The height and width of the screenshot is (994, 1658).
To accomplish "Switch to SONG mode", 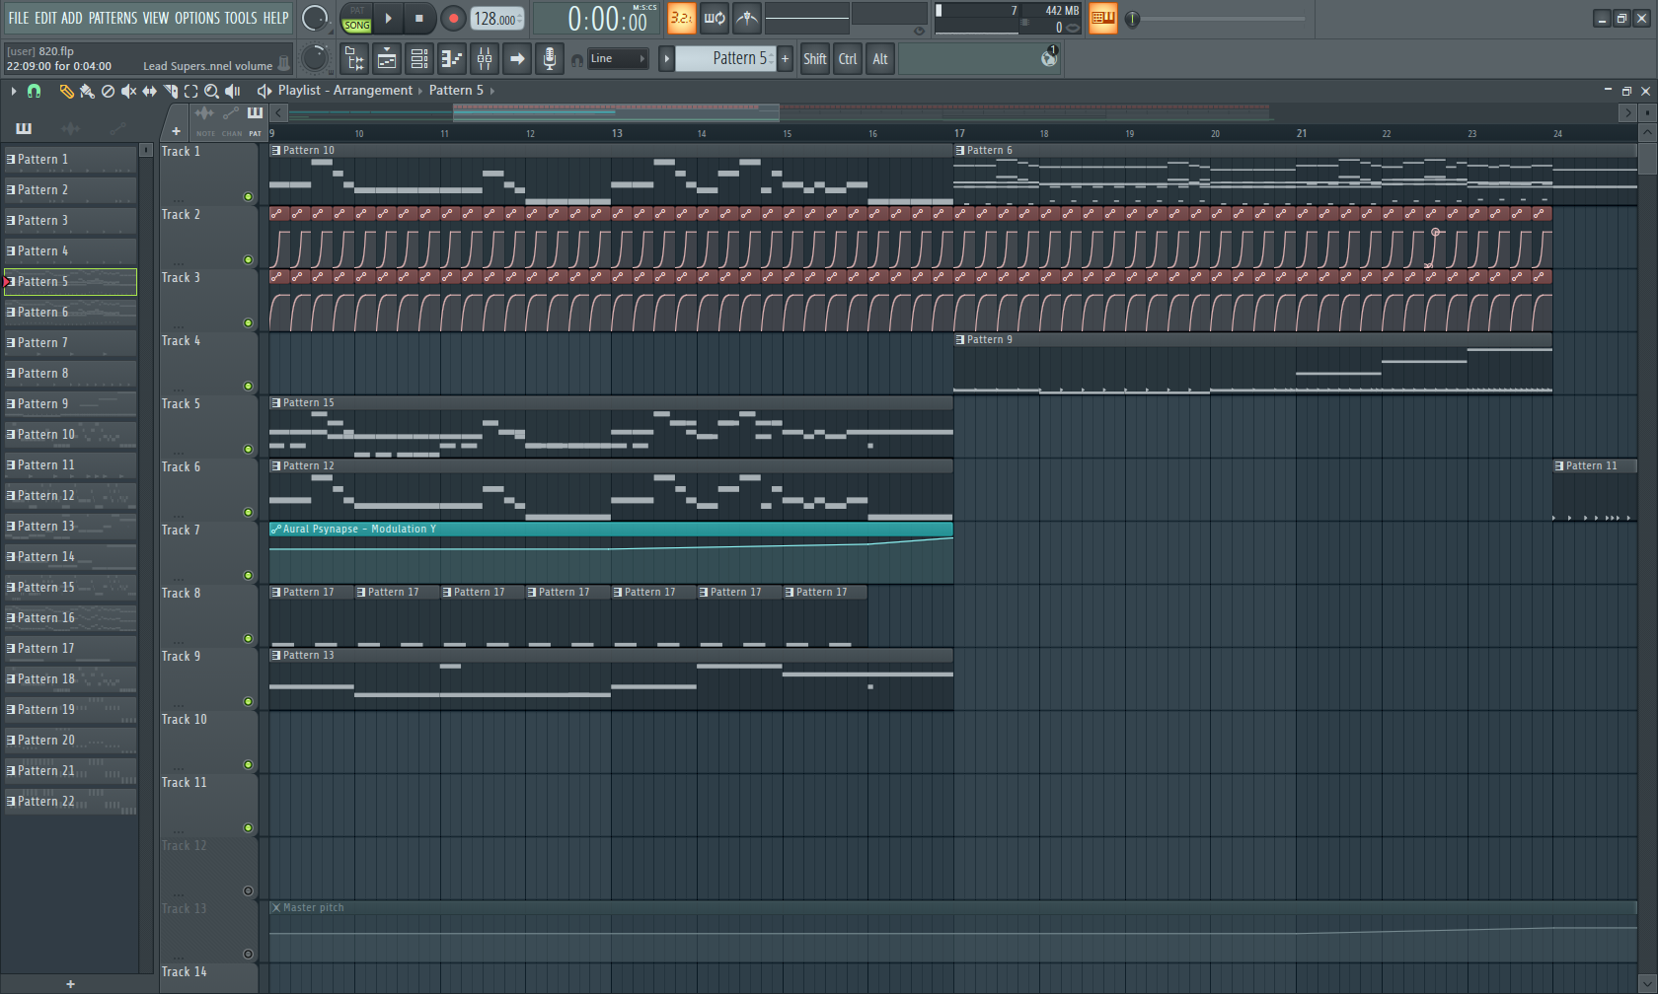I will click(357, 25).
